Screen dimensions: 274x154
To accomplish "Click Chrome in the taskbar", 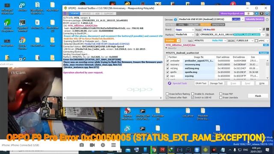I will [154, 150].
